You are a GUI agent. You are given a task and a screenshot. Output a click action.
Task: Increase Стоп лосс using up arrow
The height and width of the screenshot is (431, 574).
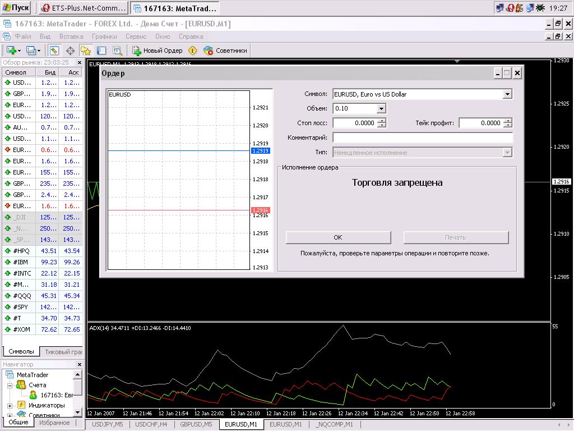(x=382, y=120)
